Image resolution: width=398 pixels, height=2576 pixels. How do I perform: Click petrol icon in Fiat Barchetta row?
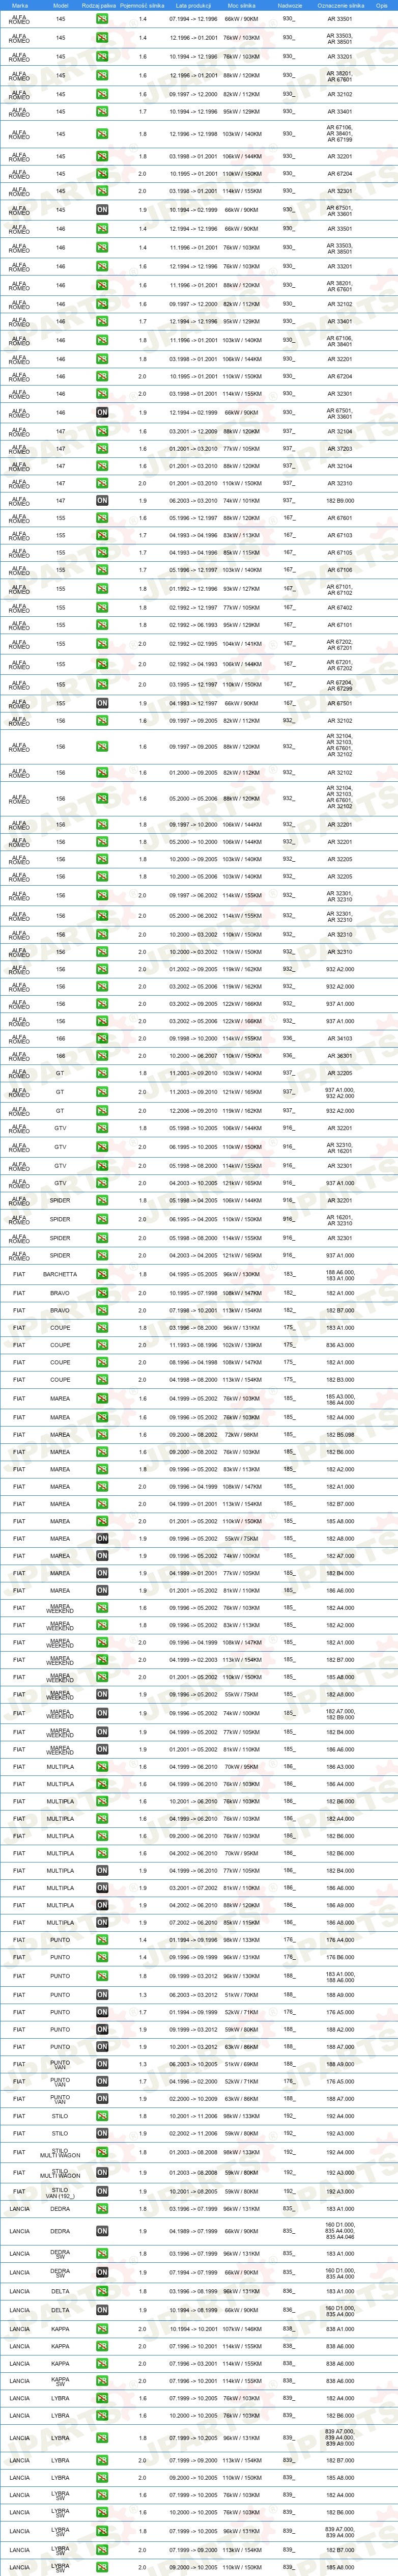tap(102, 1275)
